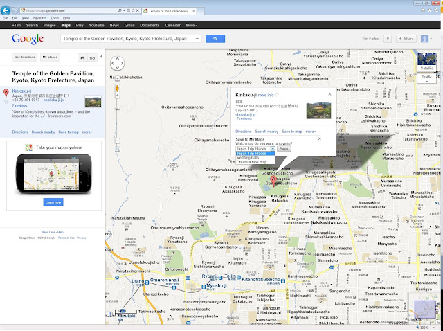Click the Kinkaku-ji photo in the info window
The width and height of the screenshot is (443, 331).
pyautogui.click(x=318, y=110)
